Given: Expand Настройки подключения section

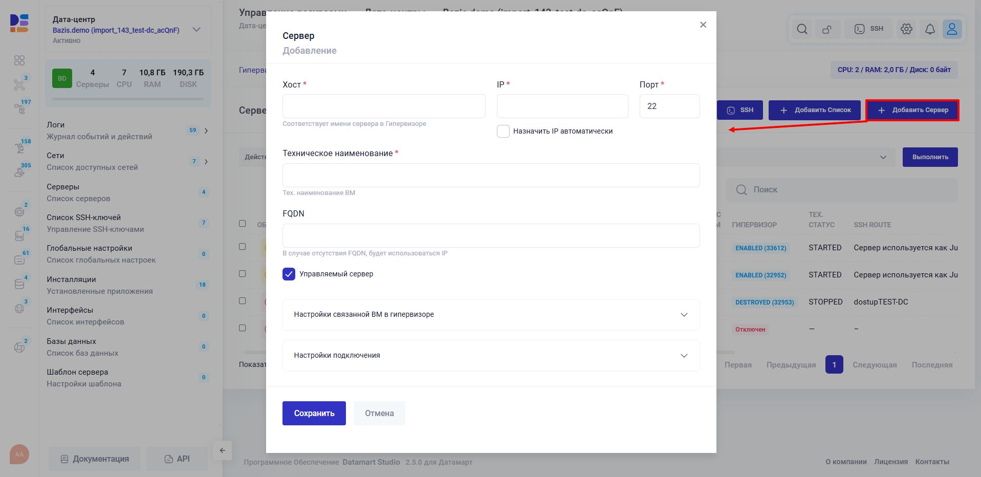Looking at the screenshot, I should (x=490, y=355).
